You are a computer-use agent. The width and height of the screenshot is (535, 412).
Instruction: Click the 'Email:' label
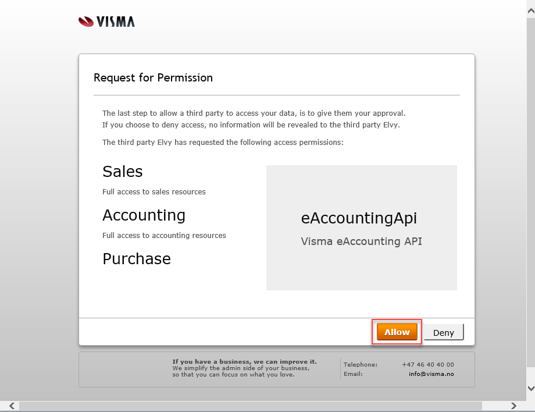pos(353,374)
